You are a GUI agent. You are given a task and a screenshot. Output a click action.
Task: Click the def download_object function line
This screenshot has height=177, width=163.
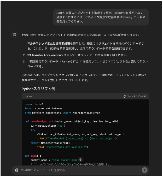click(x=72, y=121)
